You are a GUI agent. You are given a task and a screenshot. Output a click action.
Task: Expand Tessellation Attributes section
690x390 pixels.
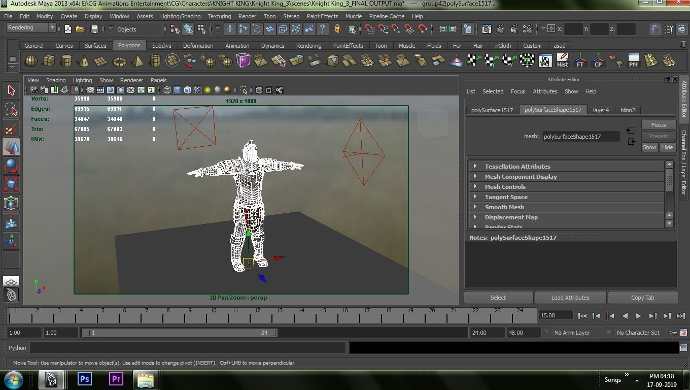point(566,167)
